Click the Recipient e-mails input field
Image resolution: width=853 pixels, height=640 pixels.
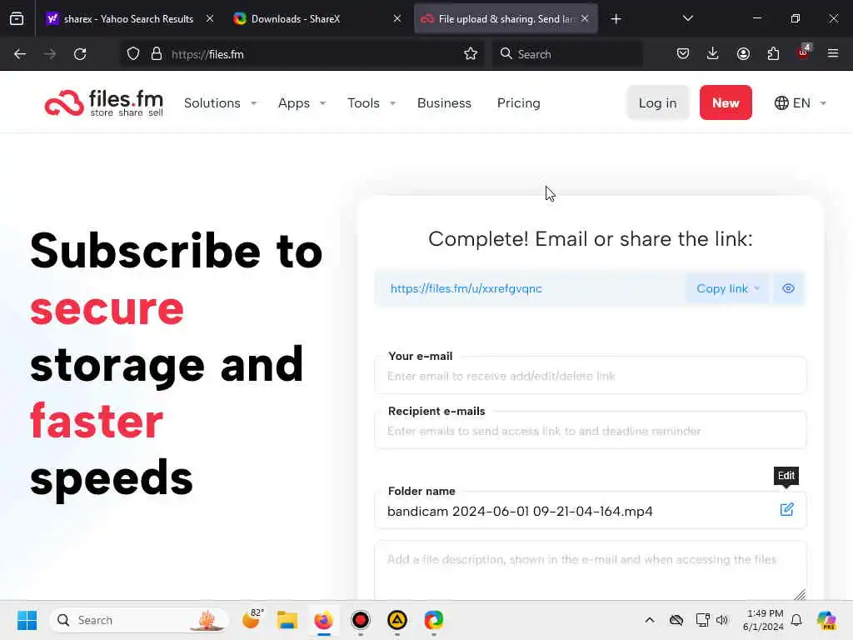(591, 431)
